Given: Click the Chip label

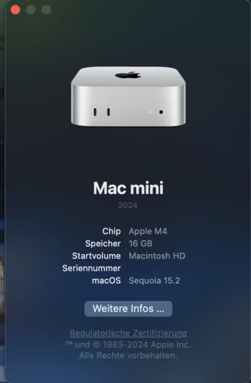Looking at the screenshot, I should pyautogui.click(x=112, y=231).
